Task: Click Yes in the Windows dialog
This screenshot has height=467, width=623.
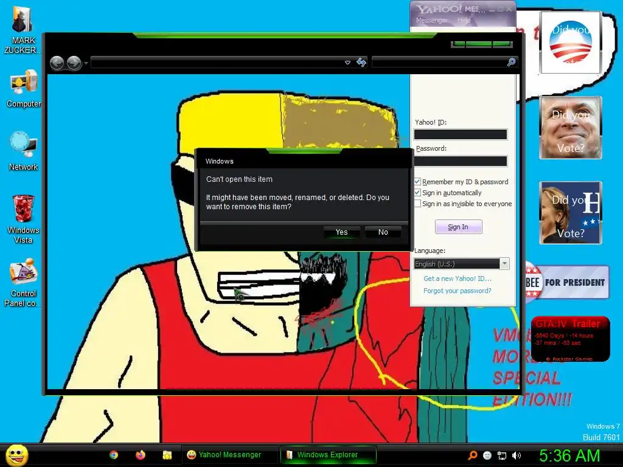Action: [x=342, y=232]
